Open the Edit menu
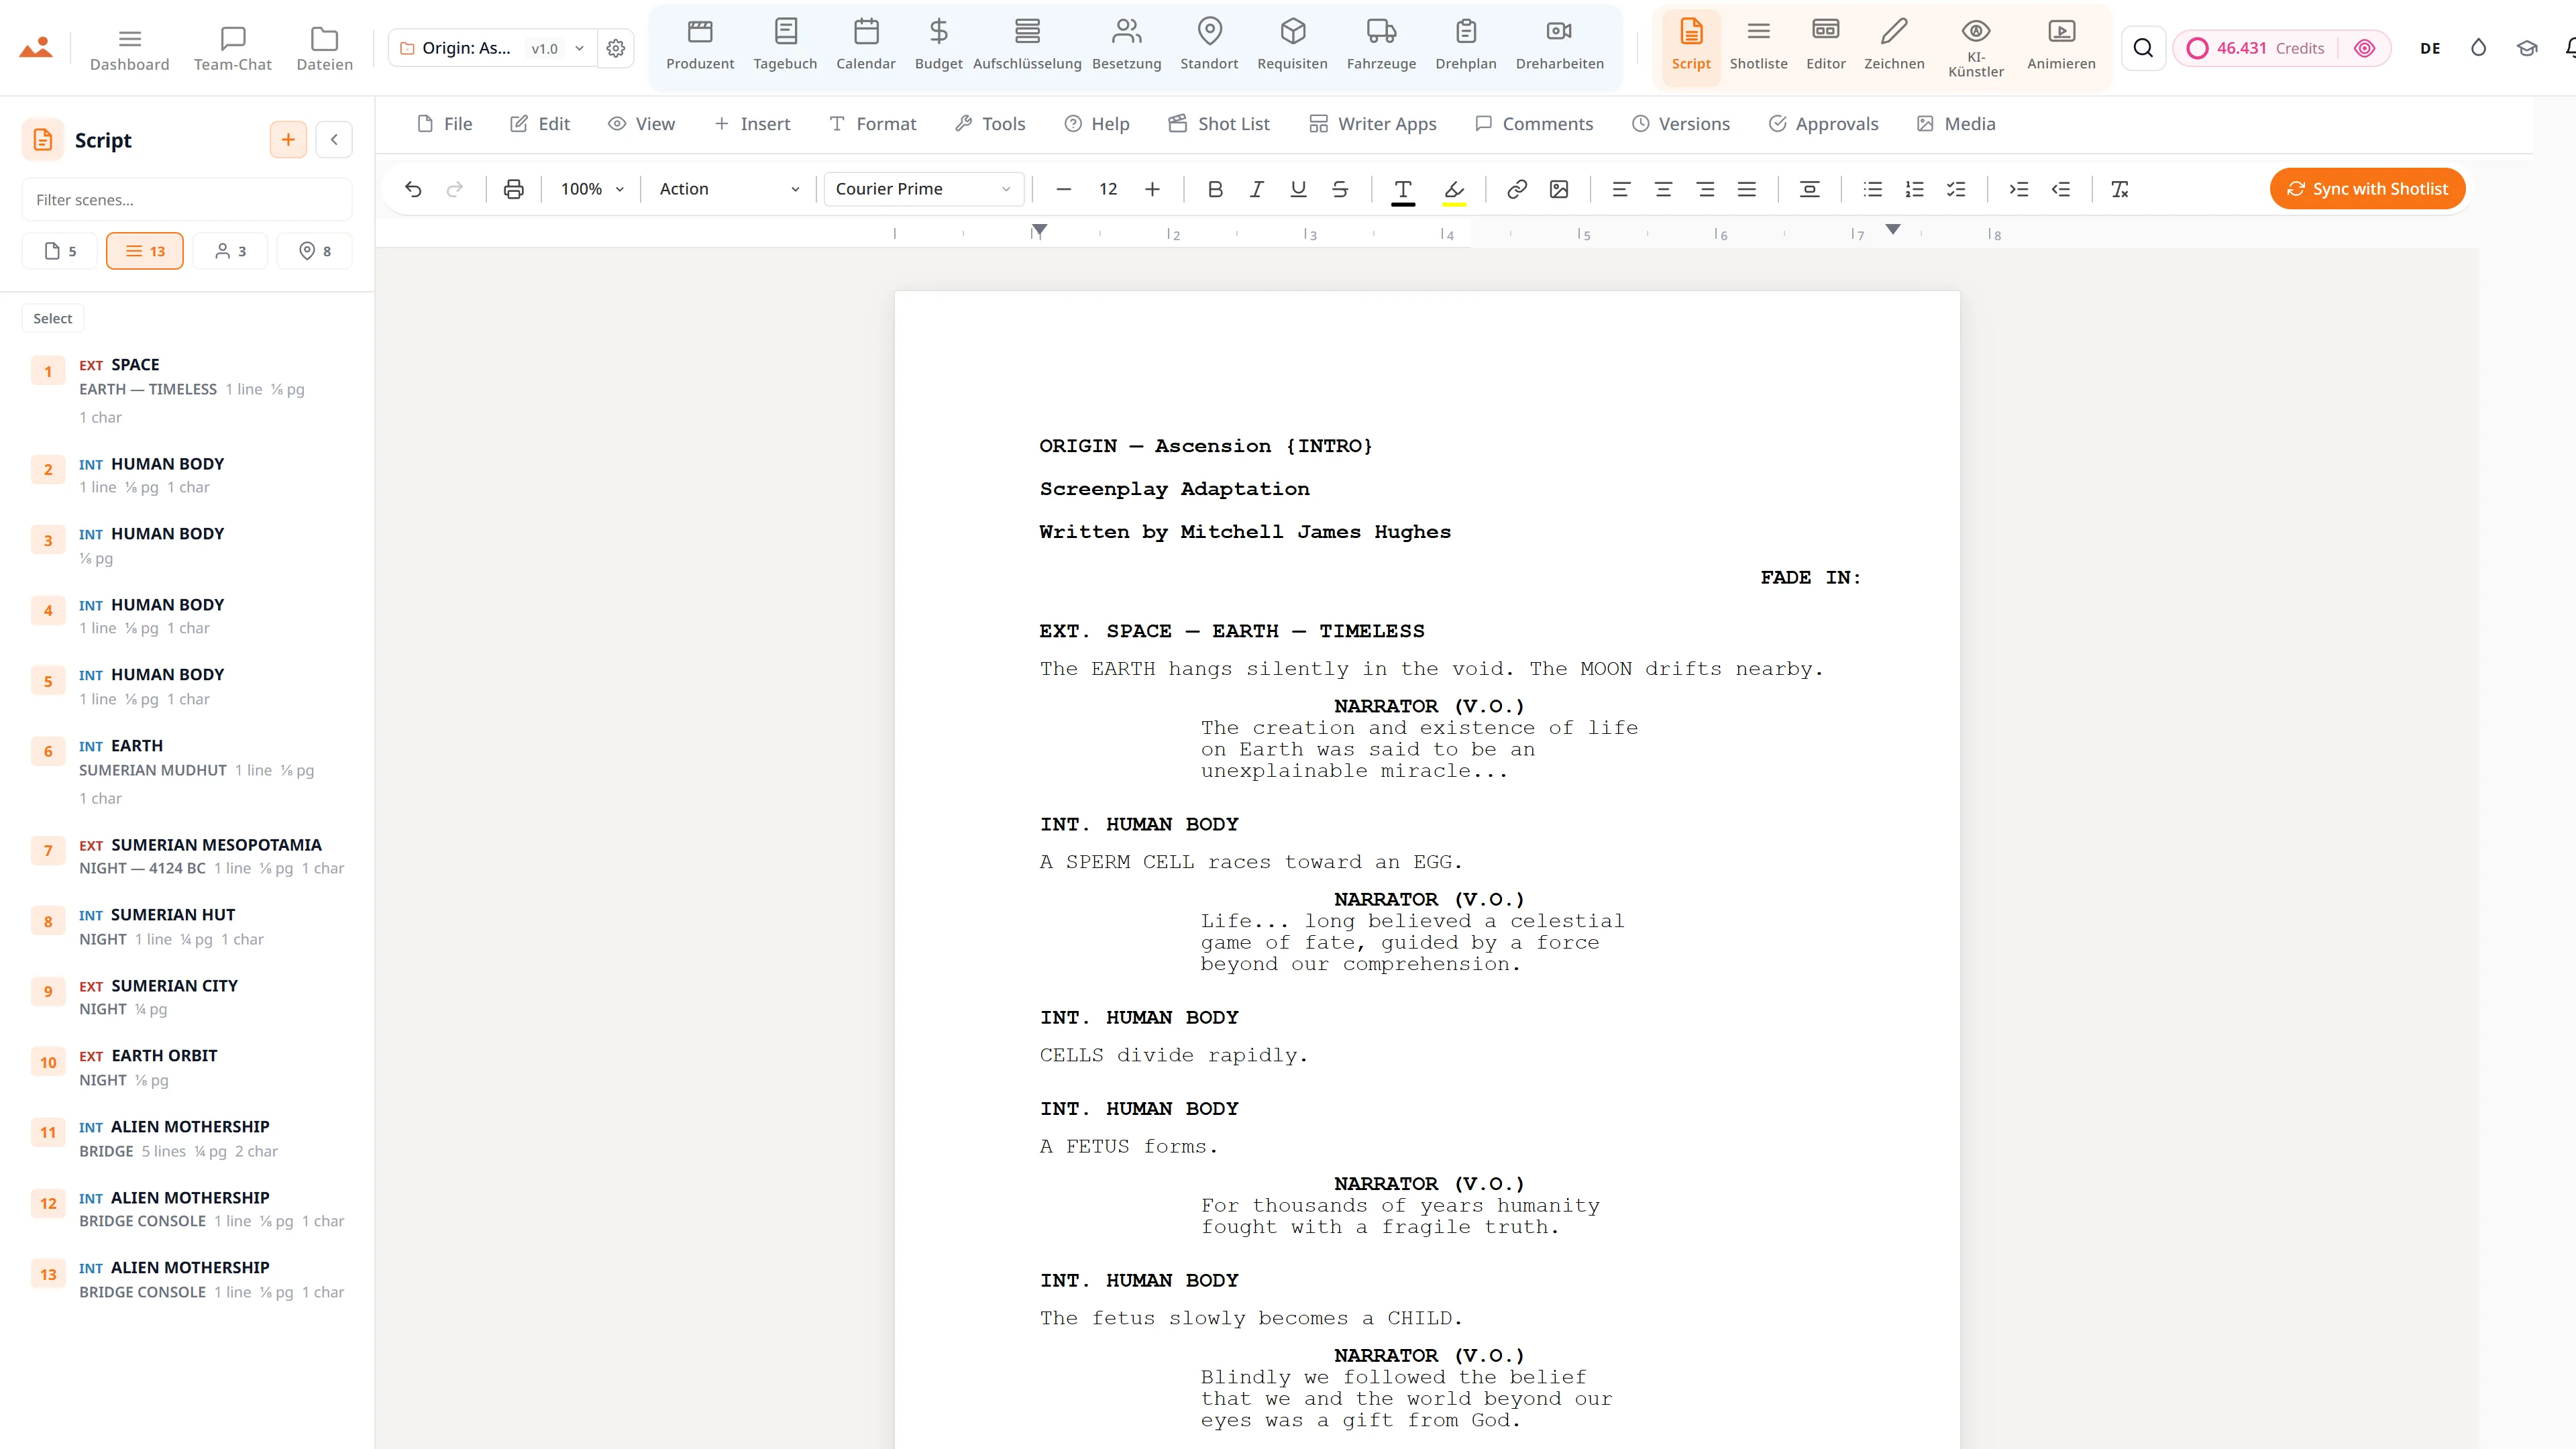2576x1449 pixels. click(x=540, y=124)
